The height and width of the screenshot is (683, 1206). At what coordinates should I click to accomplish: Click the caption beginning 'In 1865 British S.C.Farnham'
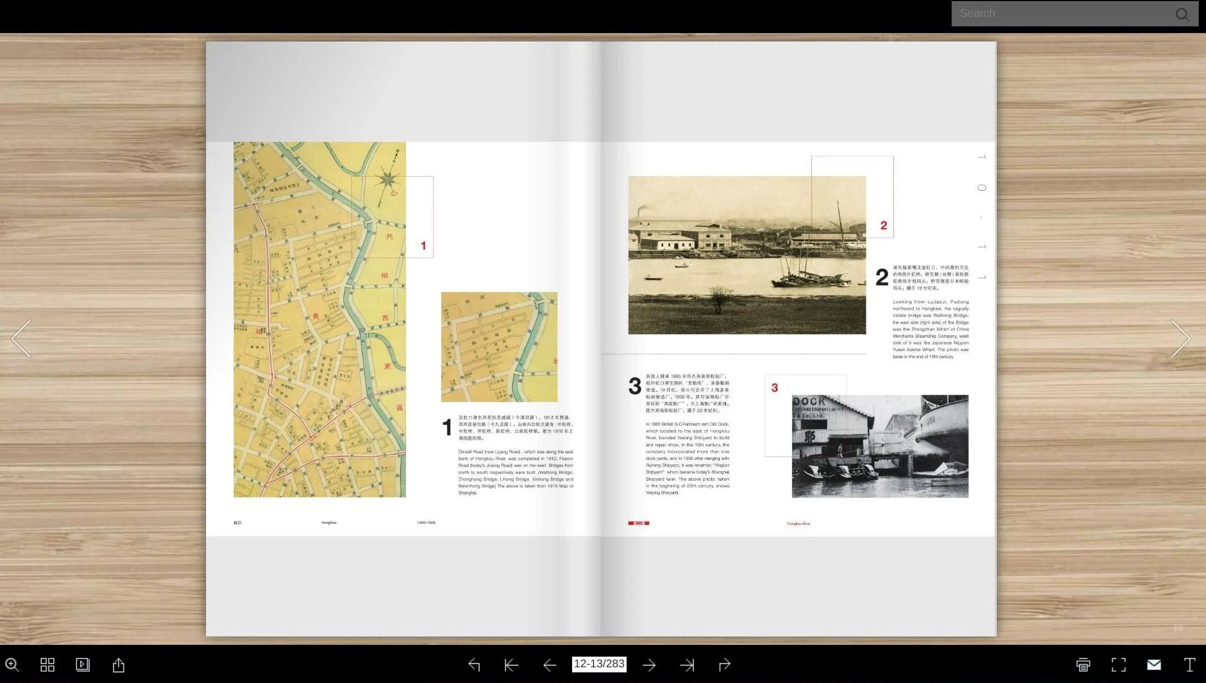[x=687, y=458]
